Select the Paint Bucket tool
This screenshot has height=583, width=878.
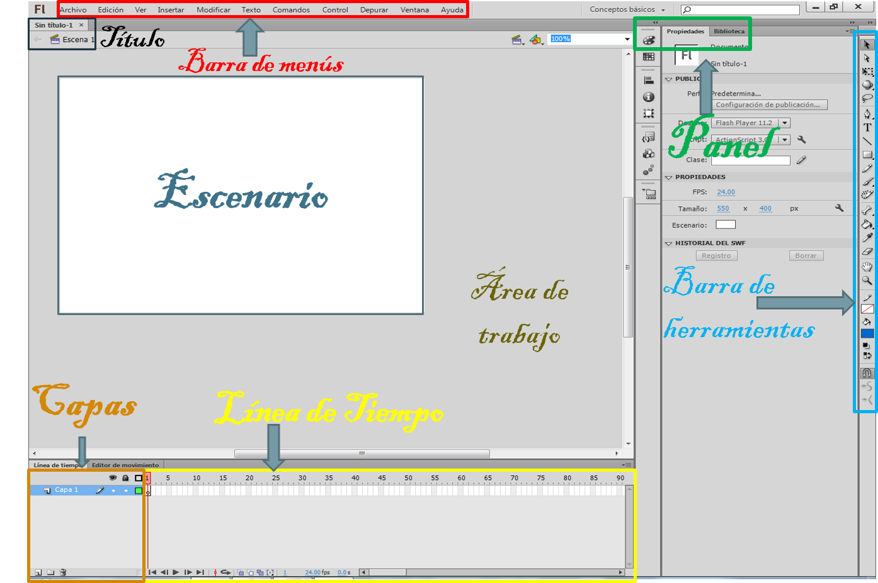click(867, 223)
